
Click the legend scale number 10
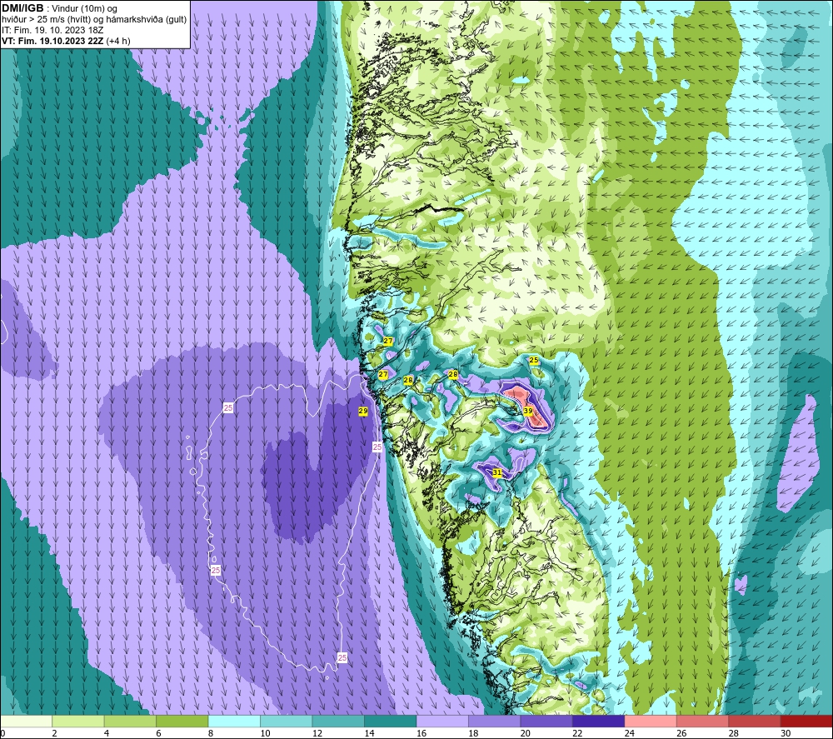tap(265, 733)
